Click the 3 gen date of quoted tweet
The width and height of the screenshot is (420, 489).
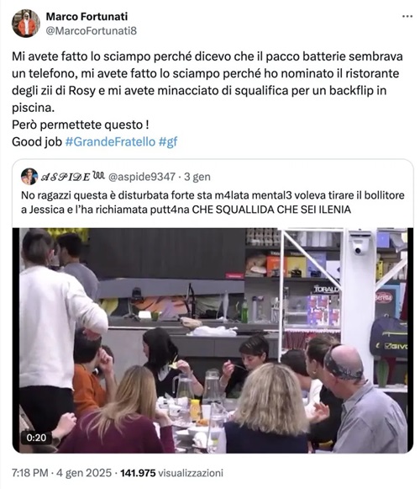(x=197, y=177)
